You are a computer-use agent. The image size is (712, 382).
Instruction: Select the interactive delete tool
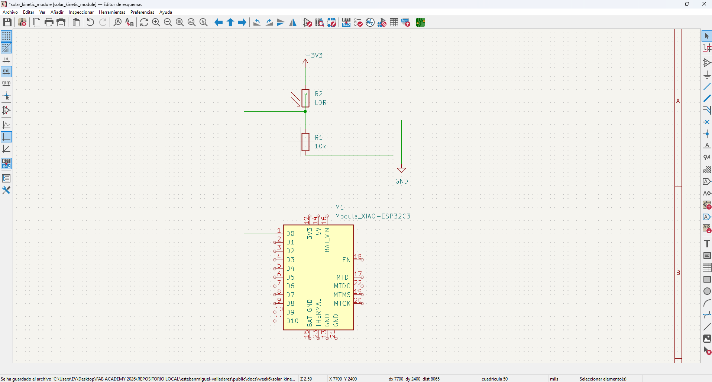[x=707, y=350]
